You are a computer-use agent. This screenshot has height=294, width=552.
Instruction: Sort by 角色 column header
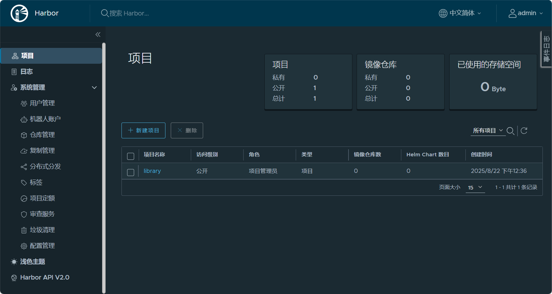pos(254,155)
